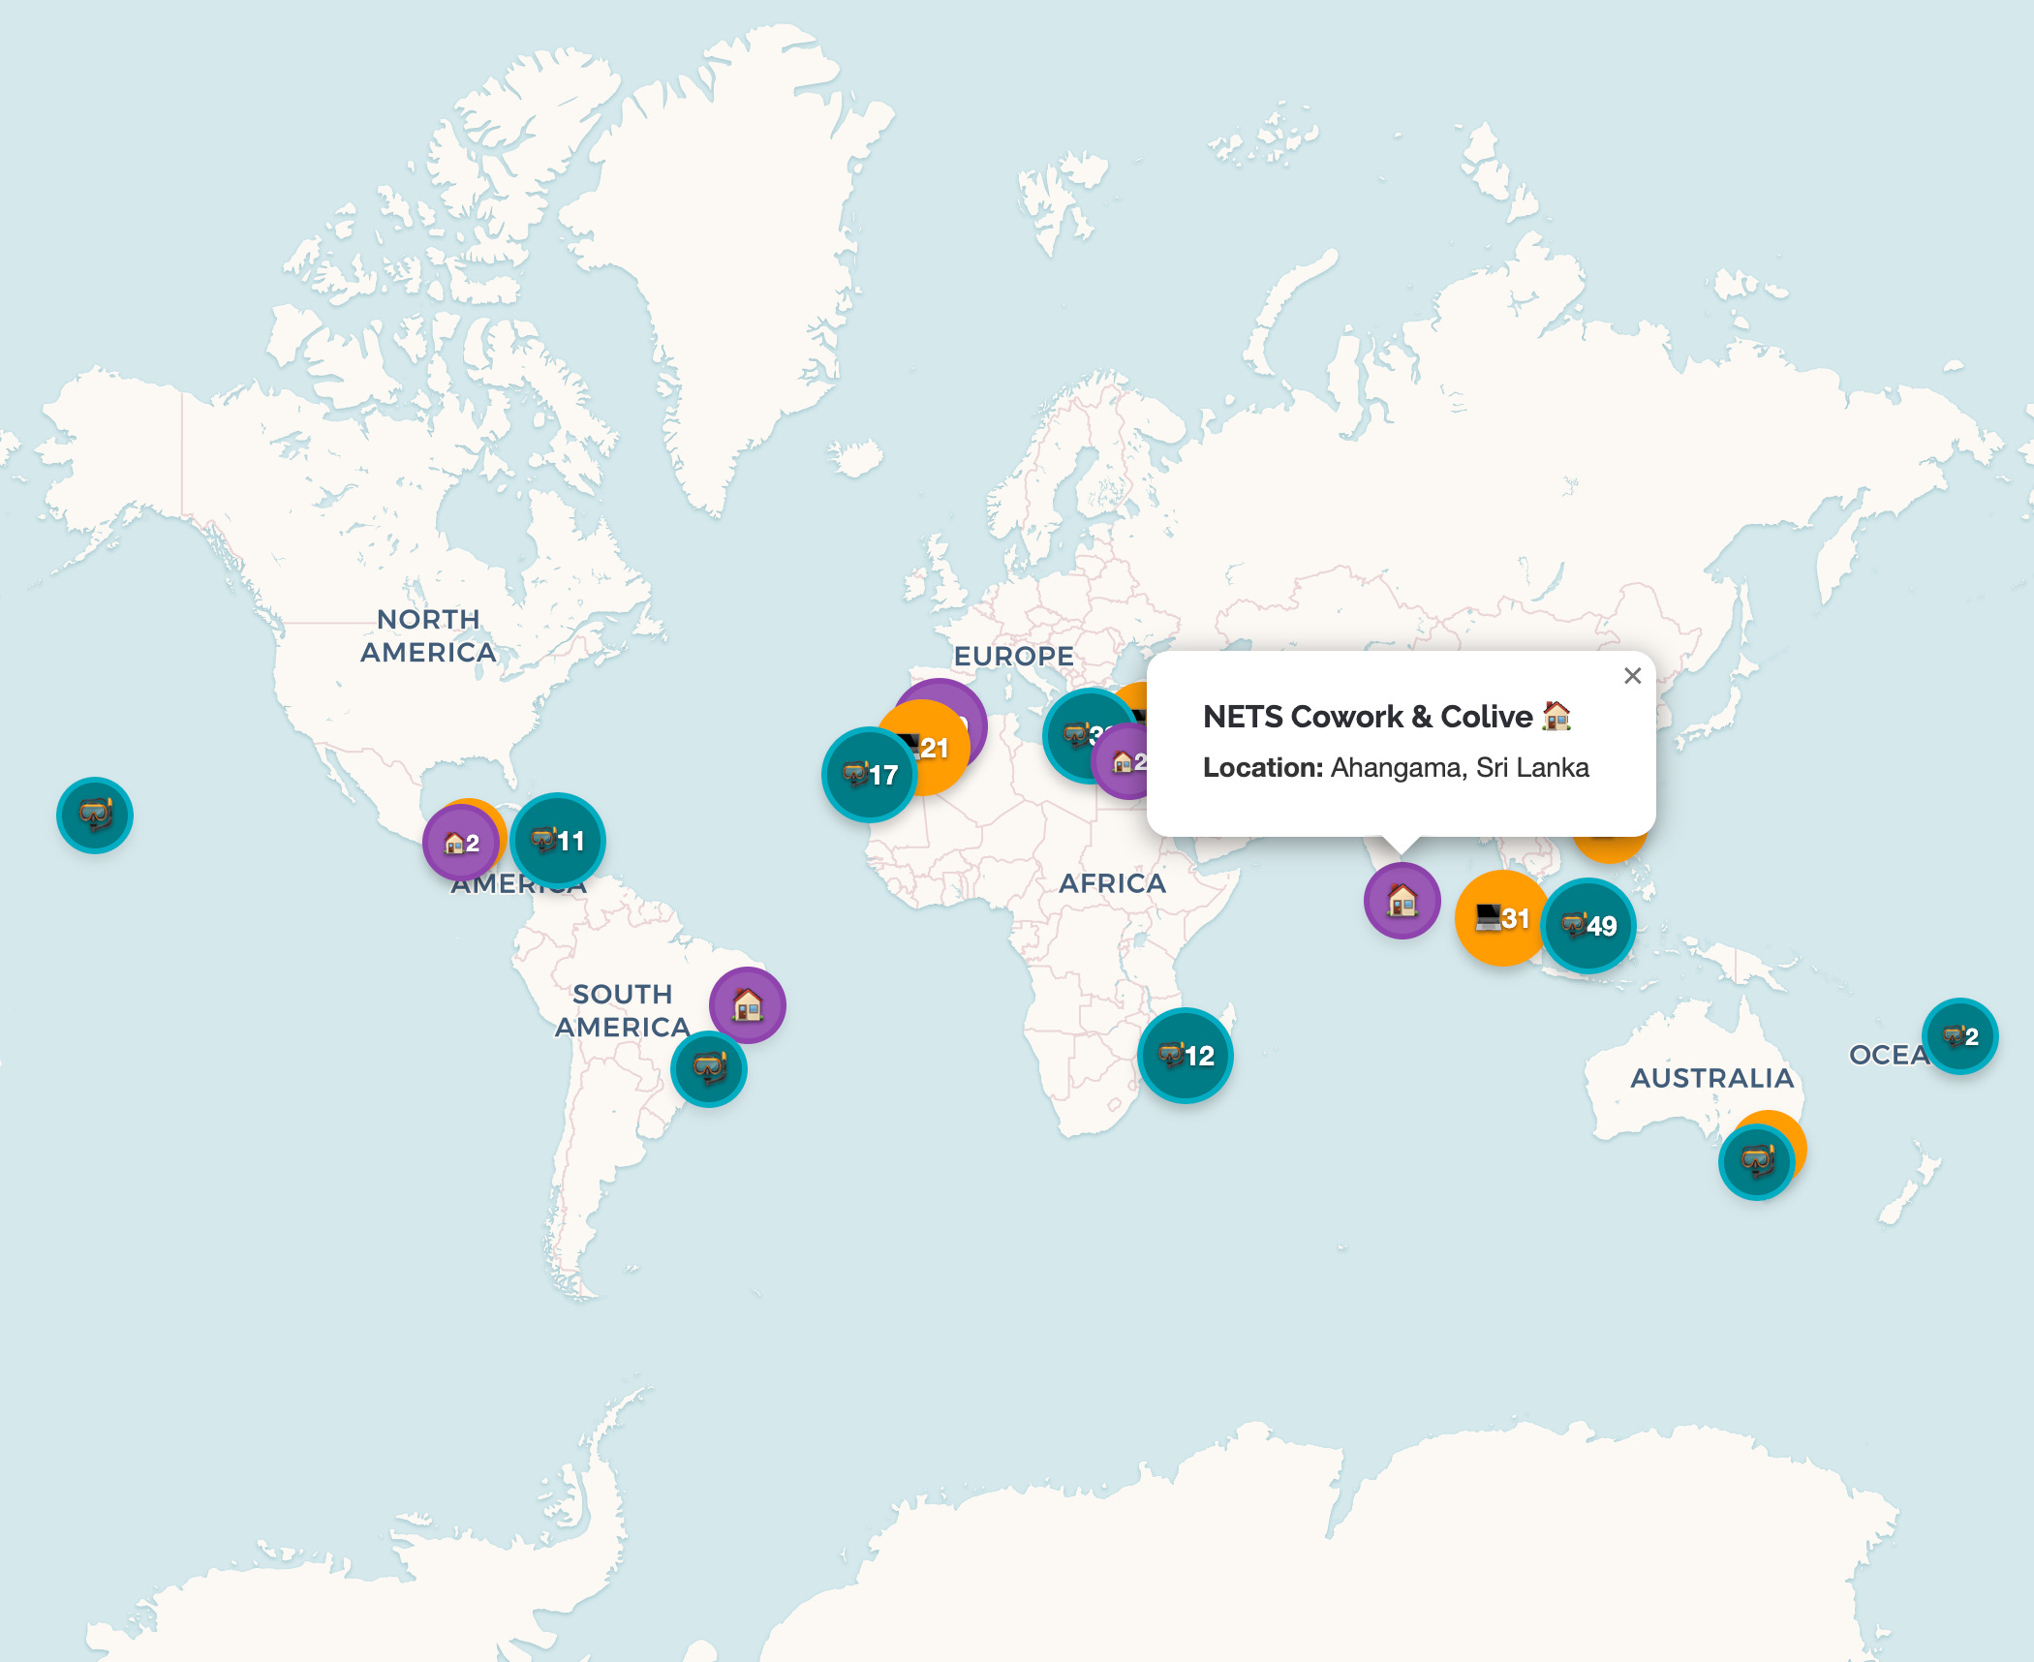Screen dimensions: 2034x1662
Task: Expand snorkel cluster labeled 2 in Oceania
Action: tap(1959, 1036)
